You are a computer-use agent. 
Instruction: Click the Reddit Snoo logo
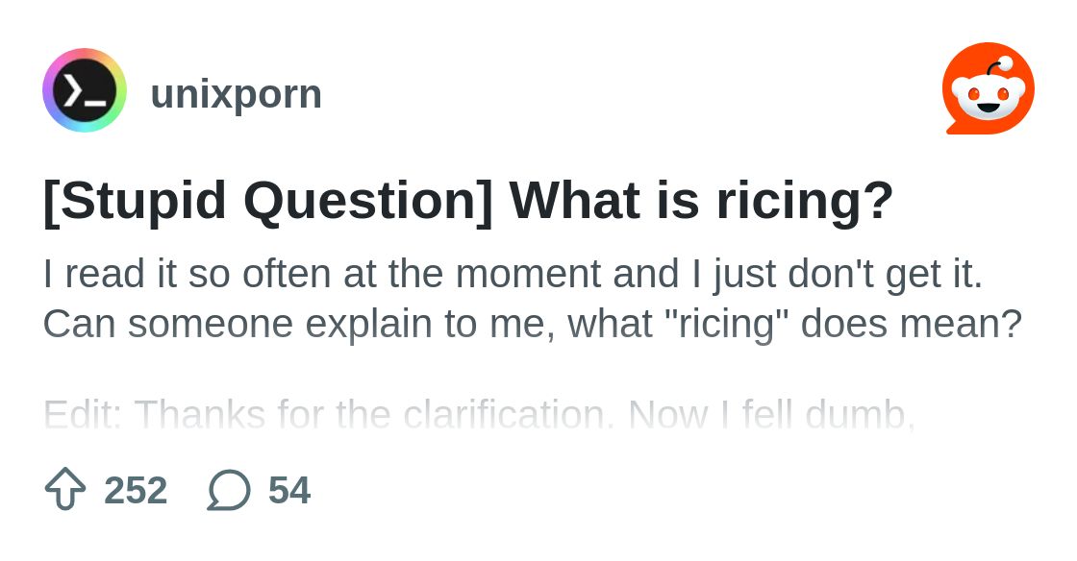(989, 88)
